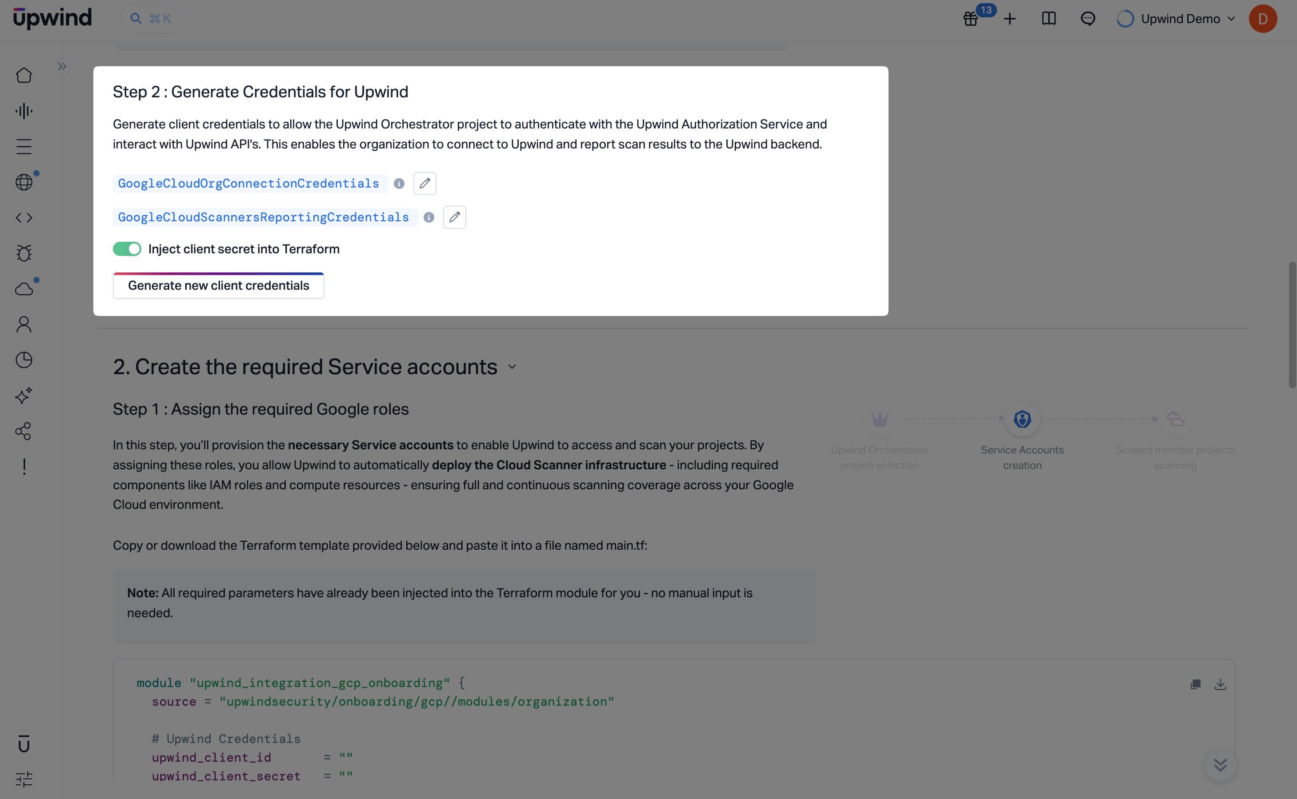Open the bug vulnerabilities sidebar icon
Viewport: 1297px width, 799px height.
click(x=24, y=253)
